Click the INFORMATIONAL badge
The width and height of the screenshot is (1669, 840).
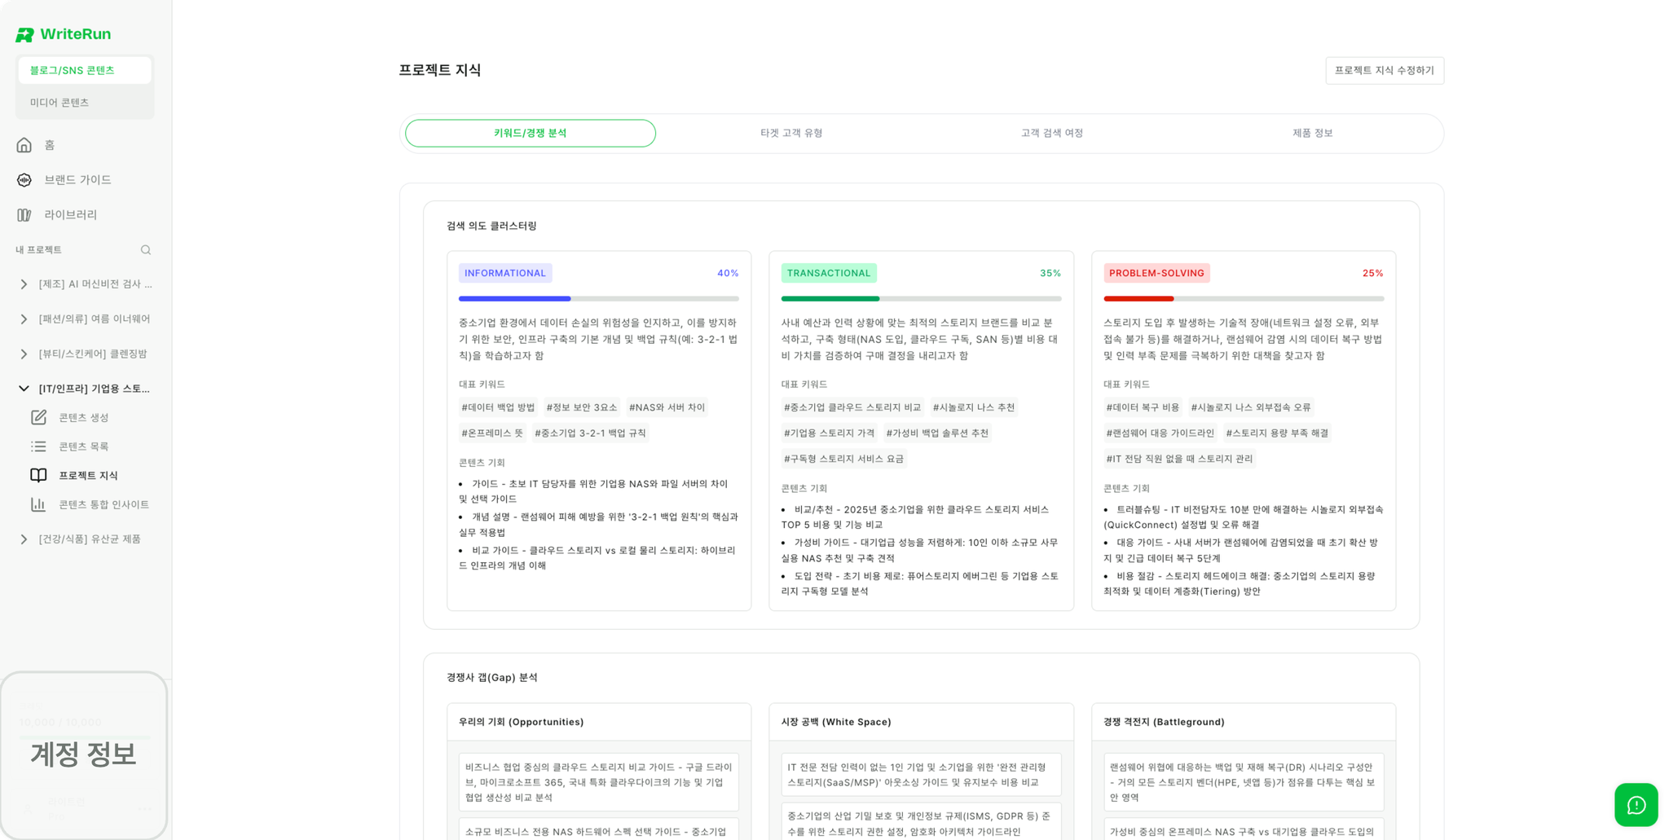[505, 273]
